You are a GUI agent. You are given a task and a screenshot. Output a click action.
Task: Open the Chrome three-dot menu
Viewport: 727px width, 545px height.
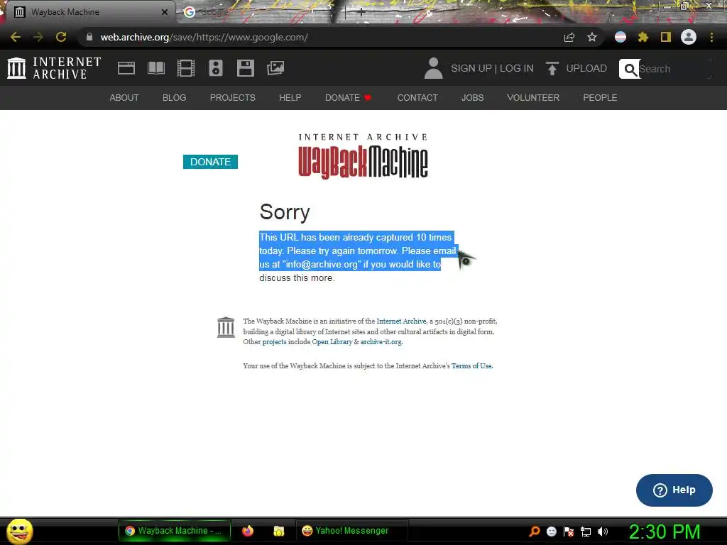[711, 37]
